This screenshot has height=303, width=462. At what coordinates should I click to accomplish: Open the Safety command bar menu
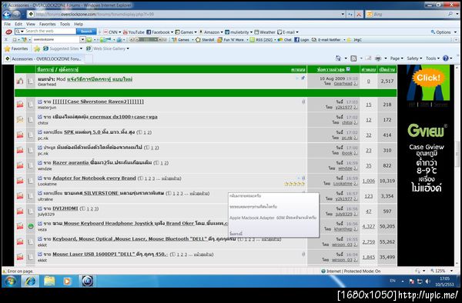[x=414, y=58]
